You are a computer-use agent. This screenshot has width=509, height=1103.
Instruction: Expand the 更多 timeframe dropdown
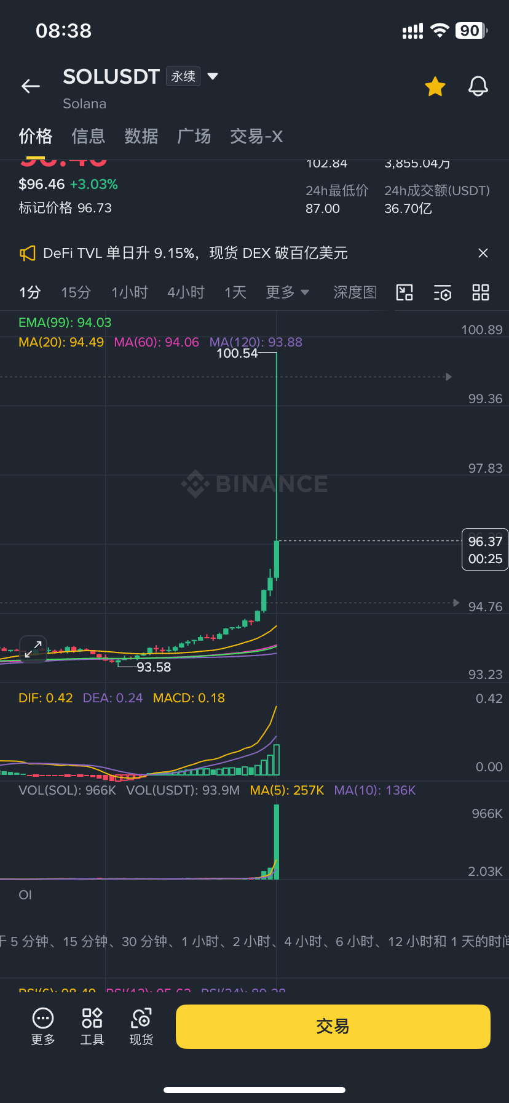(x=287, y=292)
